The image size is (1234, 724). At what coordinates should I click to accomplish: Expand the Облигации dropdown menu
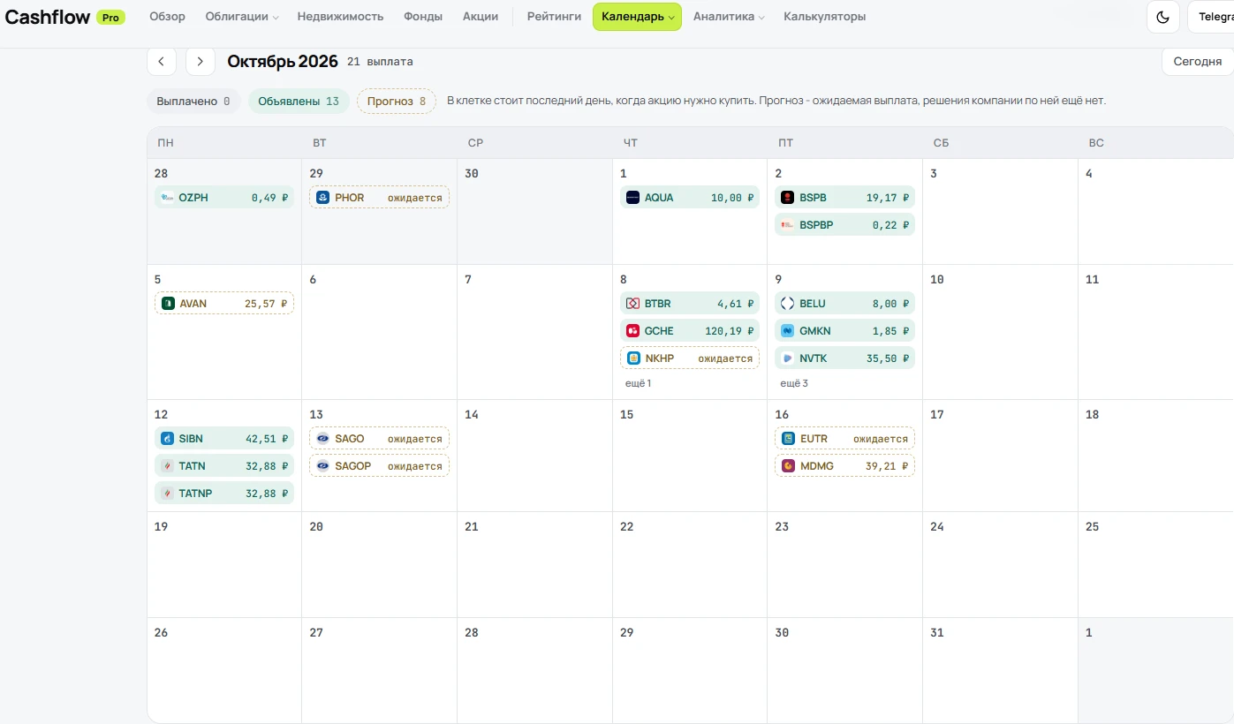pyautogui.click(x=242, y=17)
